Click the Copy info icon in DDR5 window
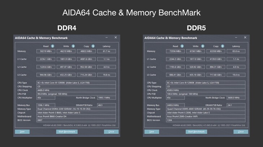 coord(223,46)
